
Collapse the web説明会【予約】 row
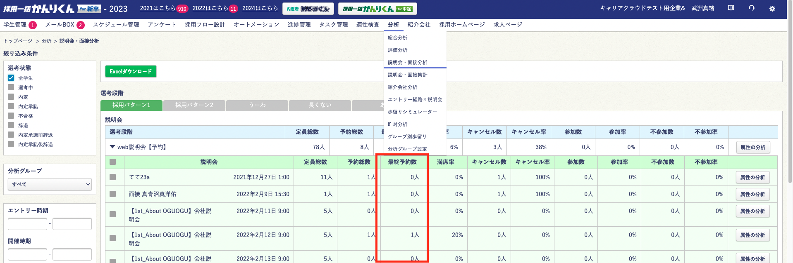tap(112, 147)
